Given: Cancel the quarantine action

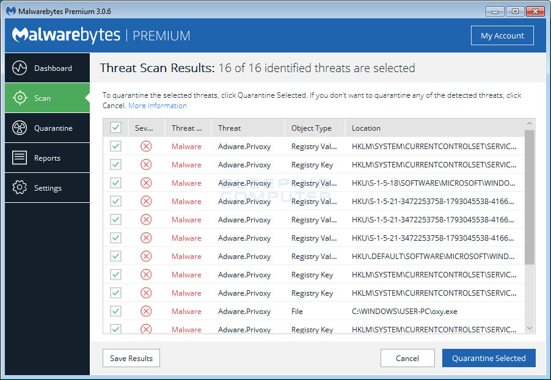Looking at the screenshot, I should pos(407,358).
